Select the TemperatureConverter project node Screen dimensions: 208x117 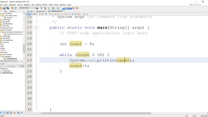coord(6,28)
